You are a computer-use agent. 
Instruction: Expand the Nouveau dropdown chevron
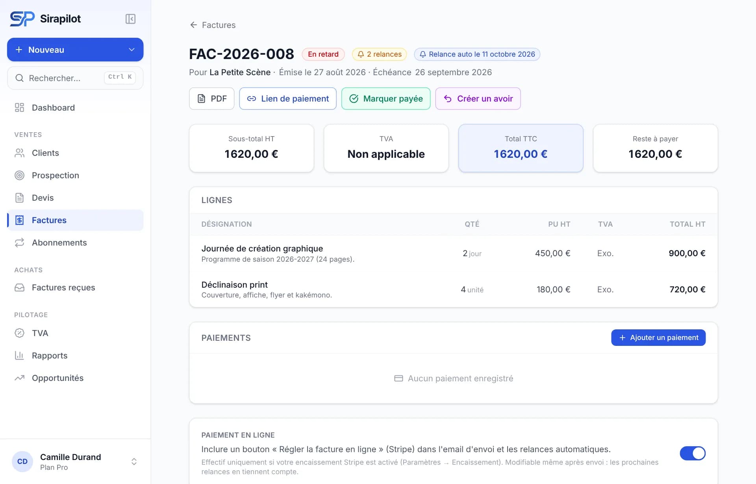click(x=132, y=50)
